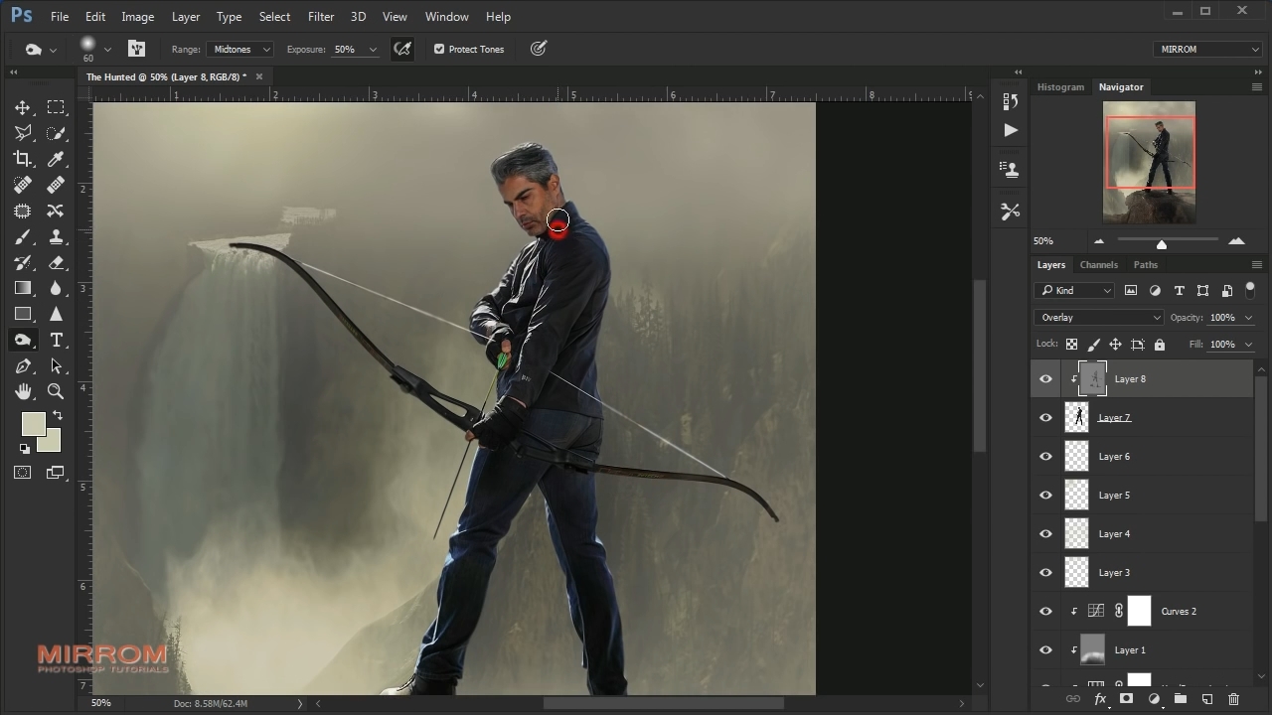Select the Move tool
The image size is (1272, 715).
pos(22,107)
